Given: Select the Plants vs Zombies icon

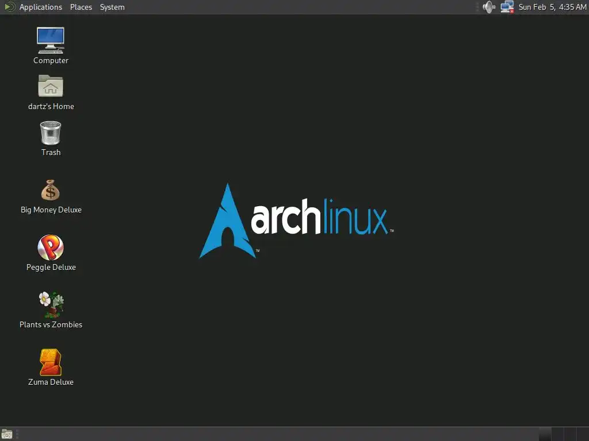Looking at the screenshot, I should click(x=51, y=304).
